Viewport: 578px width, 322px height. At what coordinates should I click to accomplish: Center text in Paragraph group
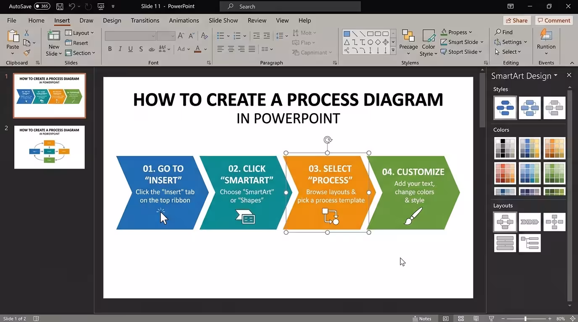(231, 49)
